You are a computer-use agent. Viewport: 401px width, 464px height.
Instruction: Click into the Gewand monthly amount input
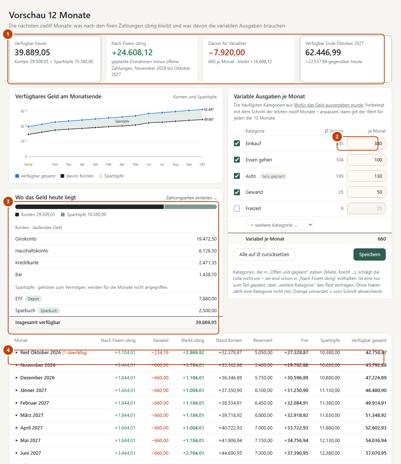click(366, 192)
